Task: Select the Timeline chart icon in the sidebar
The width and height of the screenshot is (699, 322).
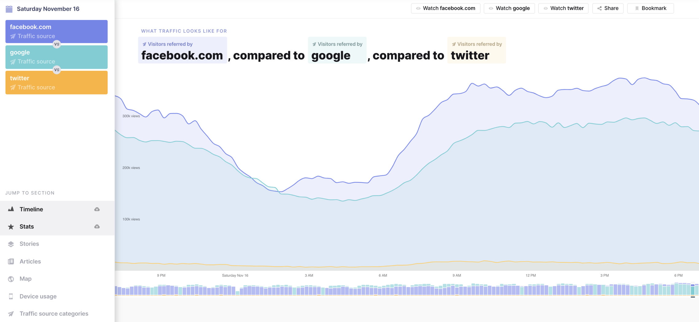Action: [x=11, y=209]
